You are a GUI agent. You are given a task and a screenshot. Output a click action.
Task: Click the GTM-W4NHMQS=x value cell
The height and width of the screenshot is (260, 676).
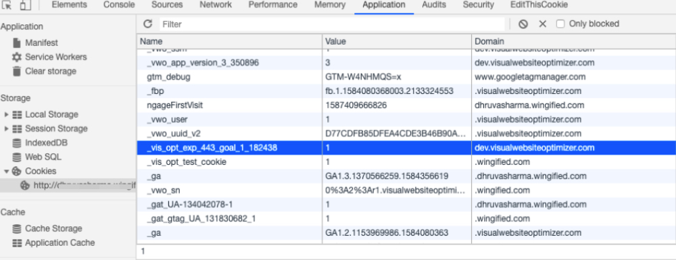click(x=397, y=77)
